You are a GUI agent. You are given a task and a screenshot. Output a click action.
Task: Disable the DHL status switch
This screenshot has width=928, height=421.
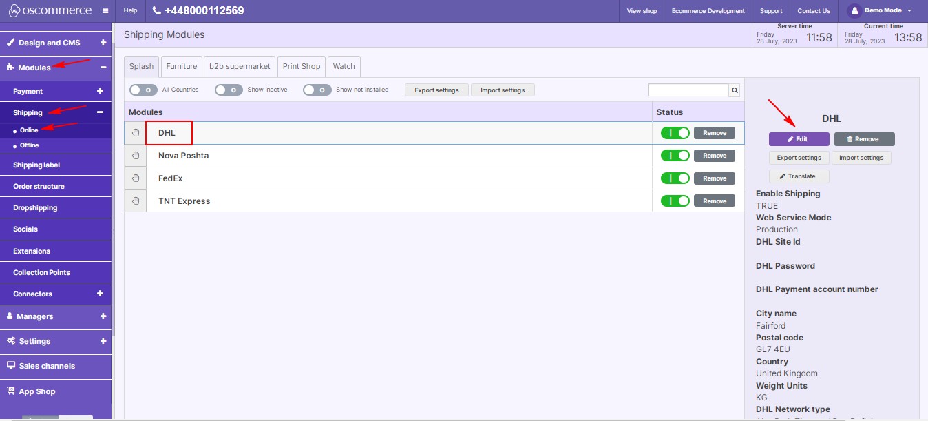pos(675,133)
